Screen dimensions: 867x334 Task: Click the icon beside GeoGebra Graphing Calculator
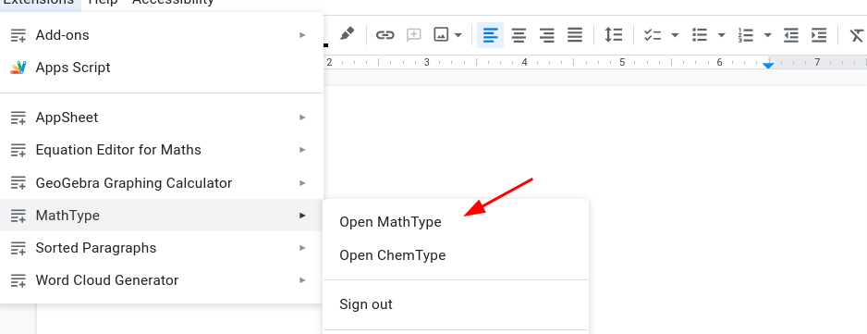(x=18, y=183)
